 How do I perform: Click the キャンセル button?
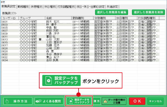click(x=155, y=101)
